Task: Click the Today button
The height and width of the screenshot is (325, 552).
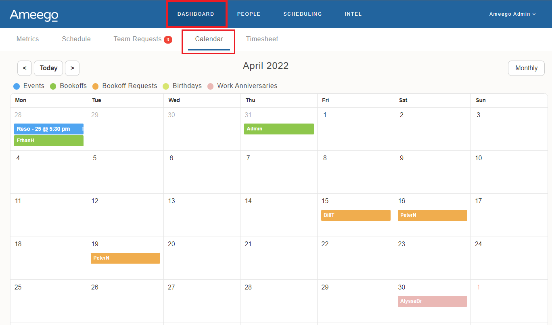Action: pos(48,68)
